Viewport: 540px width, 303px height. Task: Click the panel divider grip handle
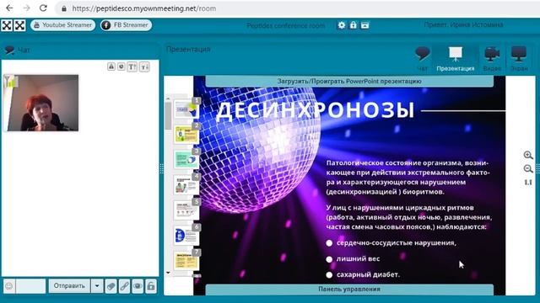point(161,168)
